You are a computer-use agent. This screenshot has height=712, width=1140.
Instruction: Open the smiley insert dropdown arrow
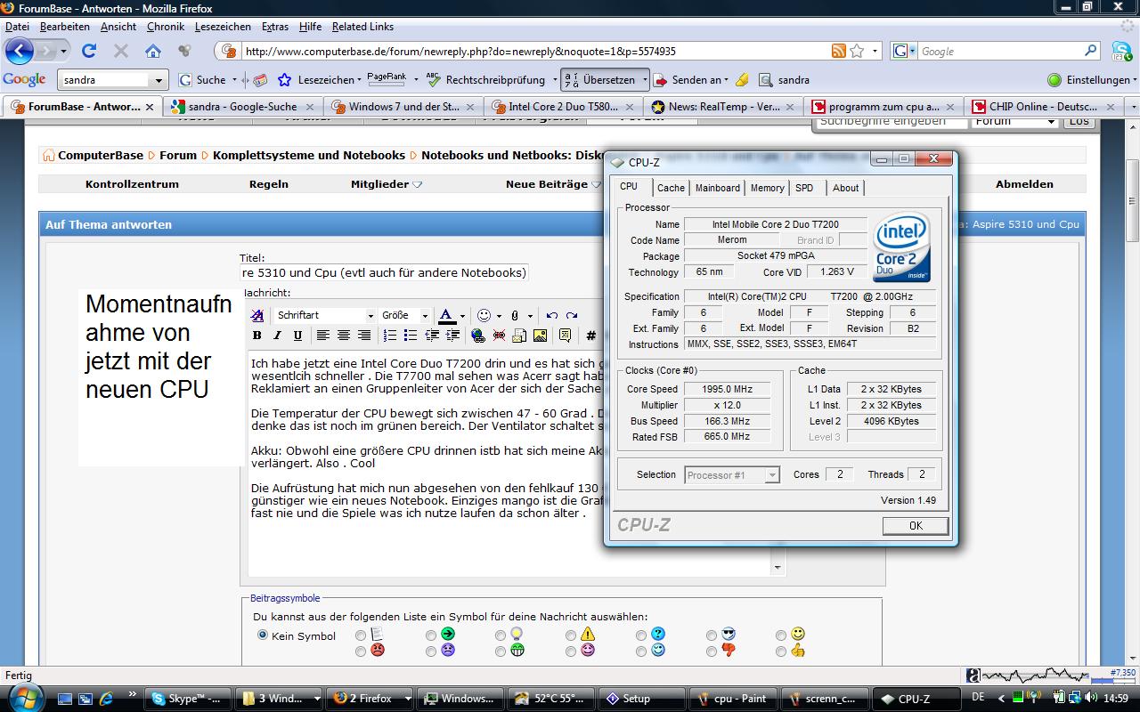tap(499, 315)
